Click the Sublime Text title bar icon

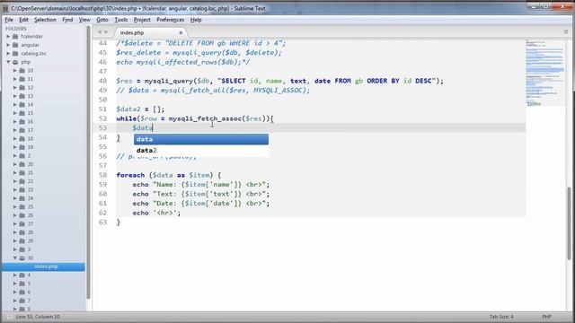coord(5,8)
